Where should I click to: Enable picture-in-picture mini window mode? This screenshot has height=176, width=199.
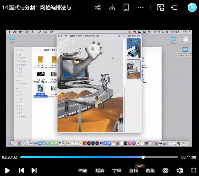pos(161,8)
